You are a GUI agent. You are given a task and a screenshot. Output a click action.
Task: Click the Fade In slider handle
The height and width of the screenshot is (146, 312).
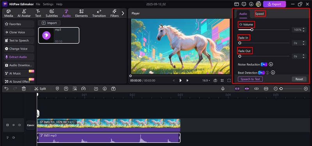pyautogui.click(x=240, y=43)
